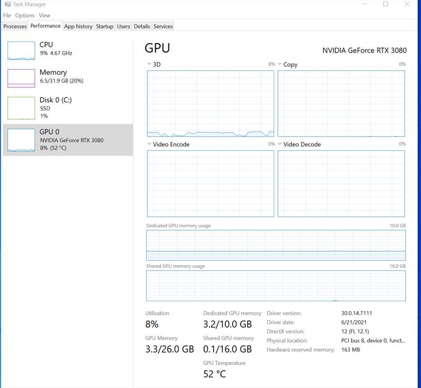
Task: Click the 0.1/16.0 GB shared memory value
Action: pyautogui.click(x=227, y=349)
